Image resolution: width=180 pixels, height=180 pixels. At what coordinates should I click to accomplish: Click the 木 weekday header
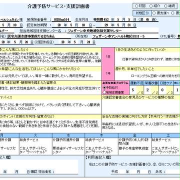click(101, 135)
